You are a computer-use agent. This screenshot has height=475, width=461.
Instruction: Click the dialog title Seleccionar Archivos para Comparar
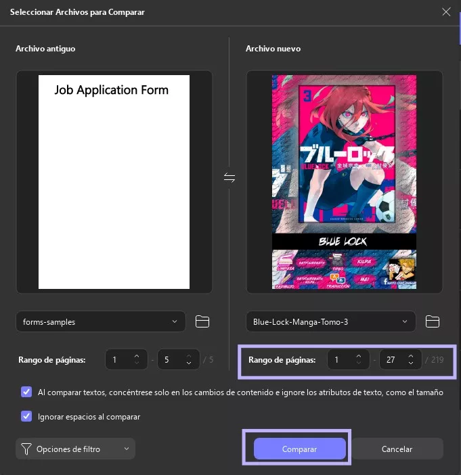[77, 12]
